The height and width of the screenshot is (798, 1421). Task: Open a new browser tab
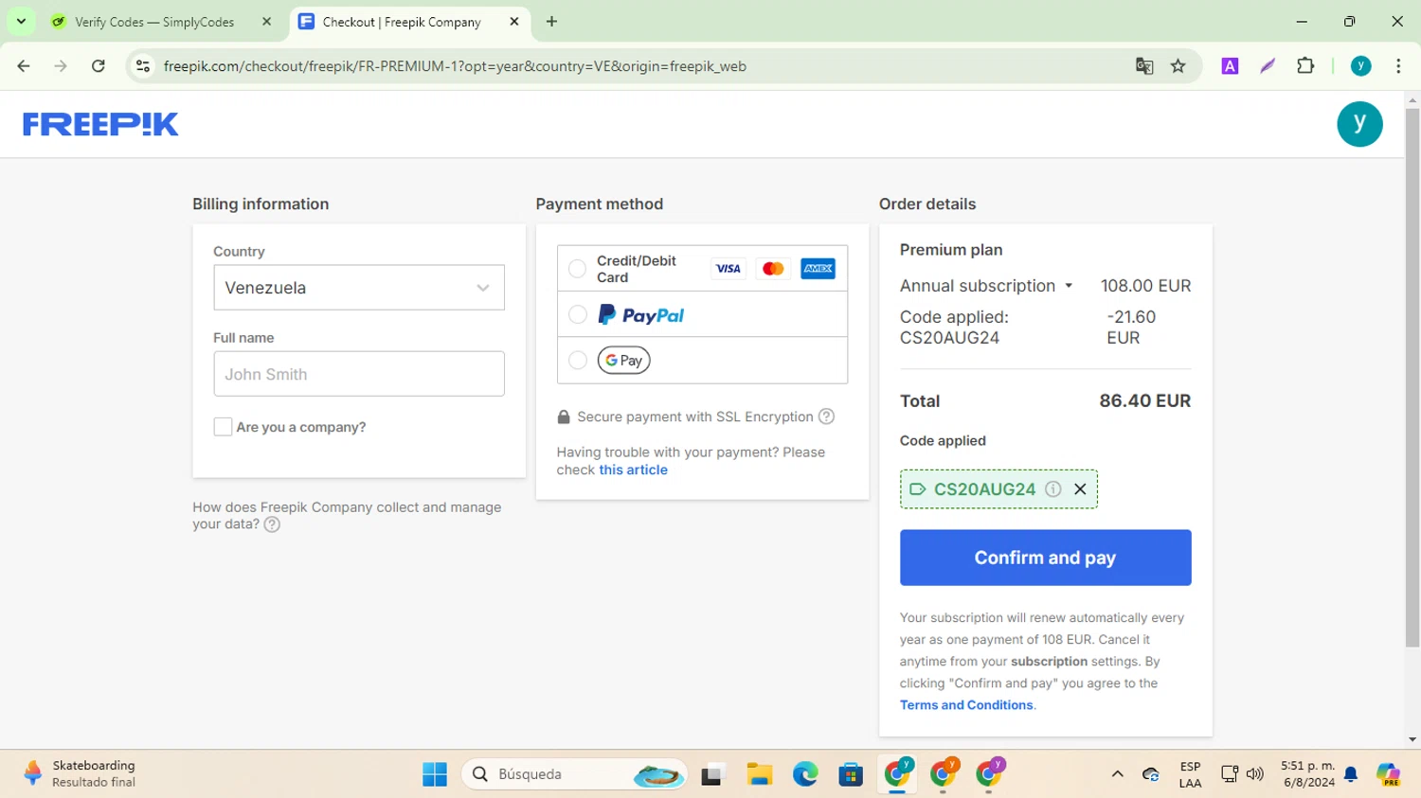pos(551,22)
